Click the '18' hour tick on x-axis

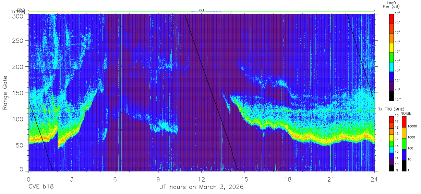pos(288,179)
